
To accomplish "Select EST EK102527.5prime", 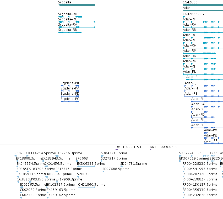I will coord(60,185).
